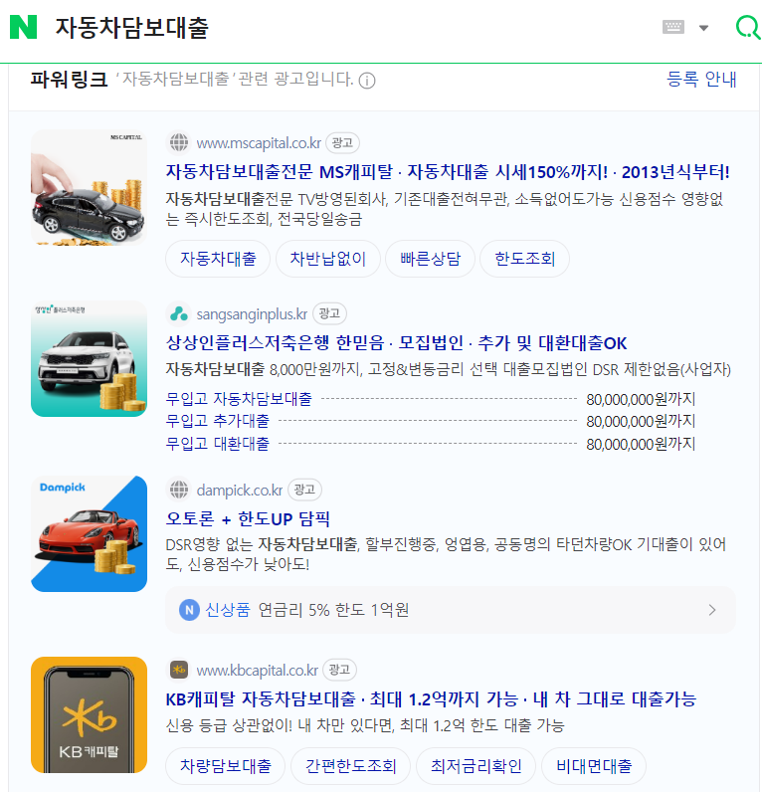Image resolution: width=762 pixels, height=792 pixels.
Task: Select the 최저금리확인 chip
Action: click(476, 766)
